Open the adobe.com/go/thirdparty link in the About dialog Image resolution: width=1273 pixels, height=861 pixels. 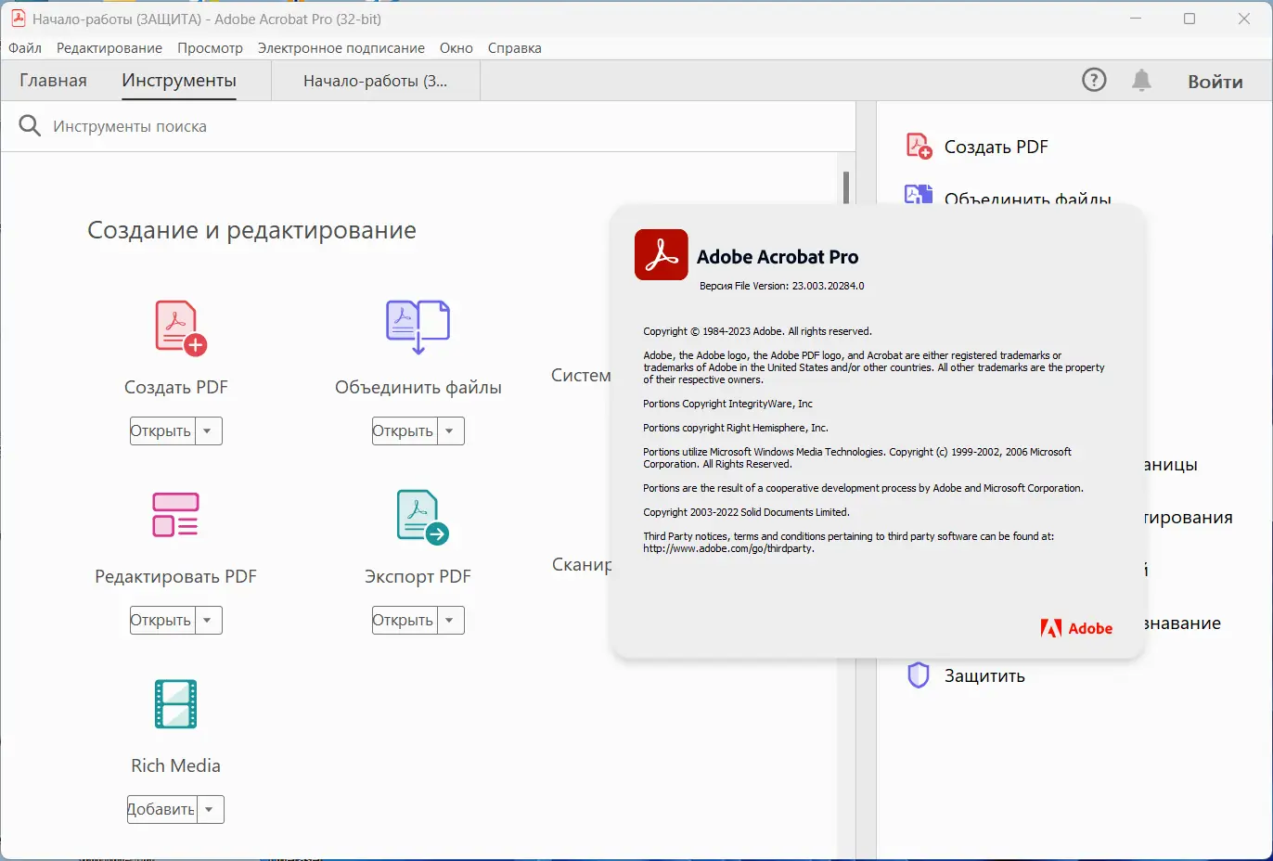[728, 548]
